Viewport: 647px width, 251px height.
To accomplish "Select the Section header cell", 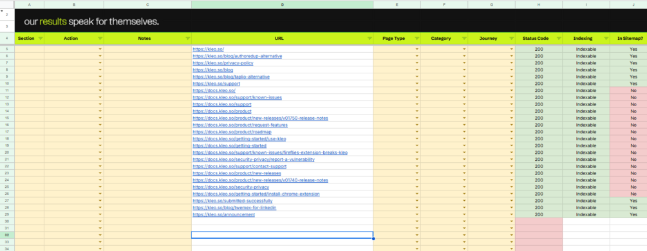I will [x=30, y=39].
